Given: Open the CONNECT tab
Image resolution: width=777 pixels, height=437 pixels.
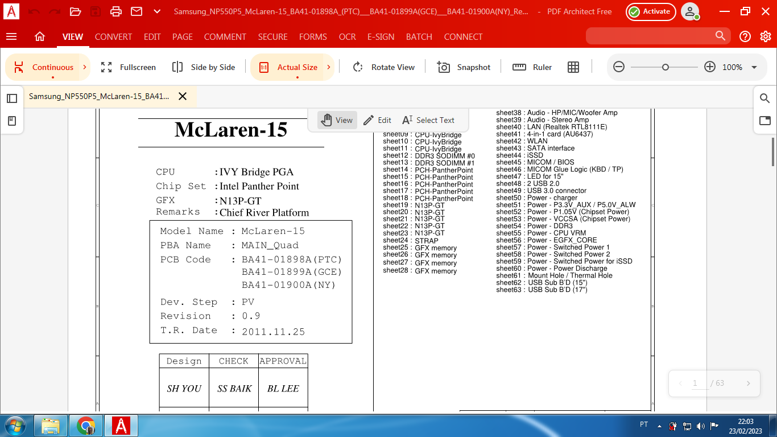Looking at the screenshot, I should pyautogui.click(x=463, y=36).
